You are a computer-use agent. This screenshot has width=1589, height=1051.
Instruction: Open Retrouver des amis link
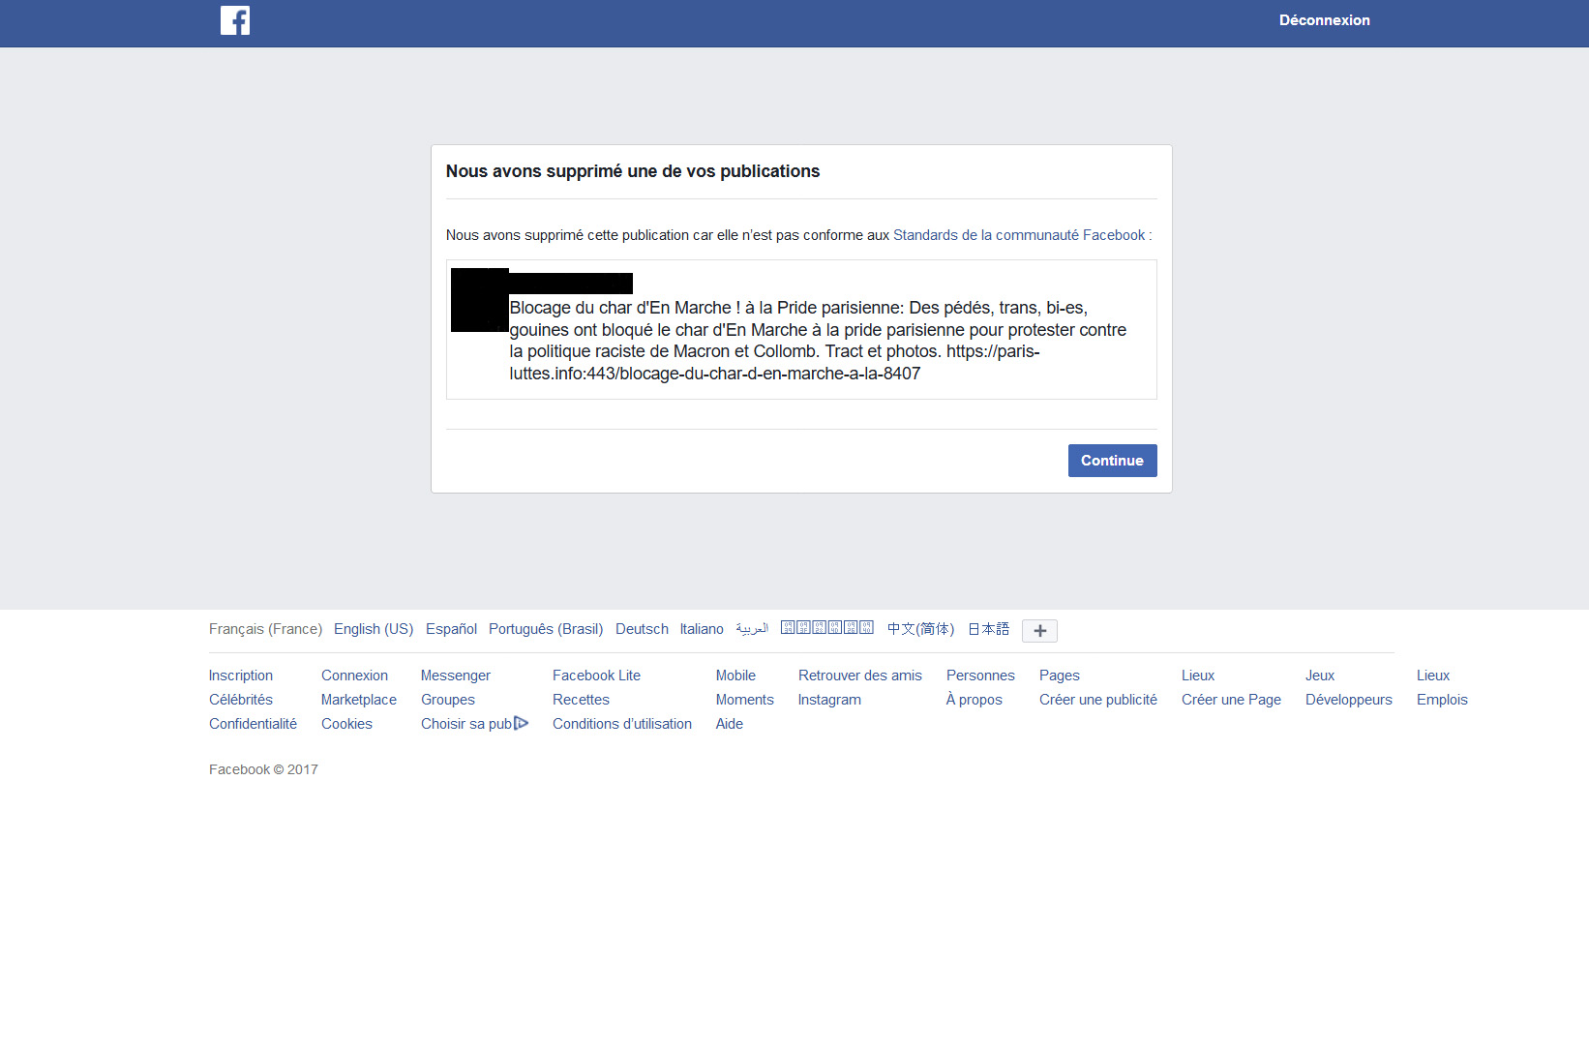click(860, 676)
